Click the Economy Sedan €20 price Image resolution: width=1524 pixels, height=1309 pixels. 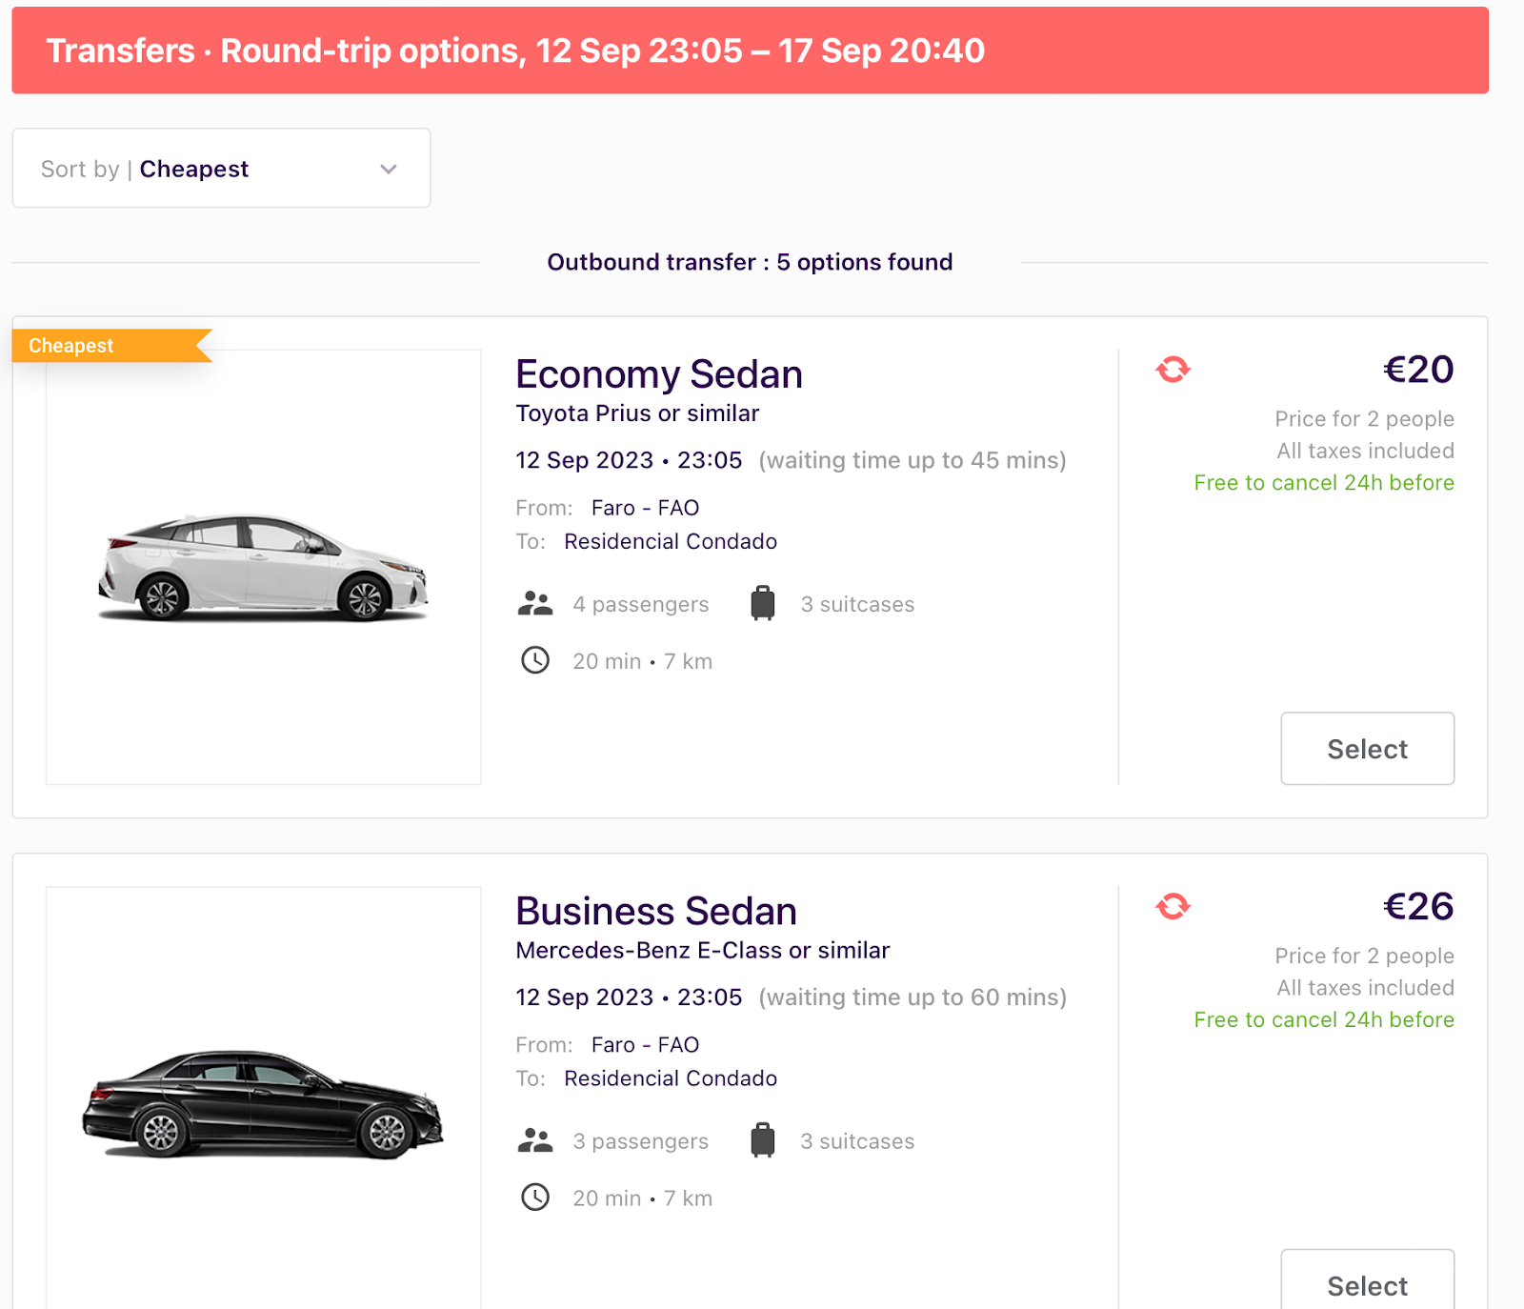coord(1417,370)
